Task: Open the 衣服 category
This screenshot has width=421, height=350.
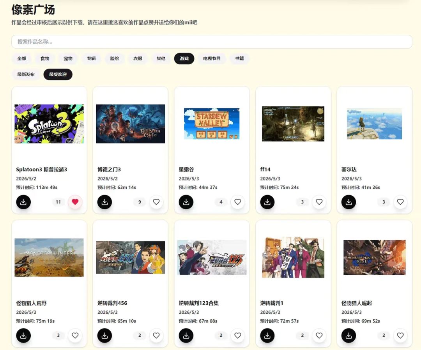Action: tap(138, 58)
